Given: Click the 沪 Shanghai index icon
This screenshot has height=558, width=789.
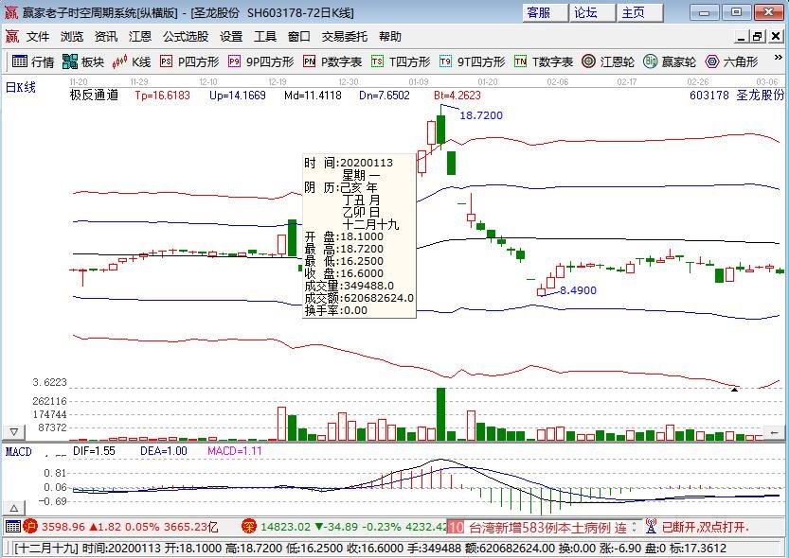Looking at the screenshot, I should [x=30, y=527].
